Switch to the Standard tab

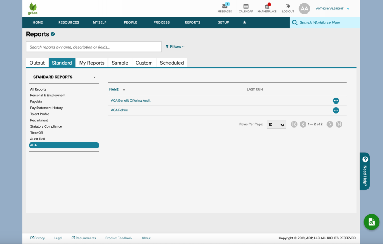(62, 63)
